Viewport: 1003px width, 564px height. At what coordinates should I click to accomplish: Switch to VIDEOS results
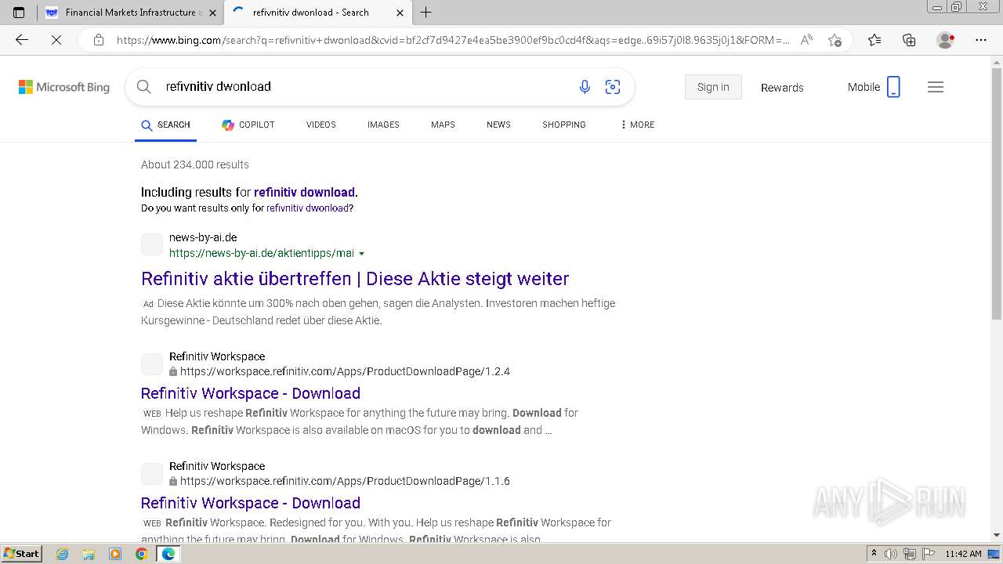point(320,125)
